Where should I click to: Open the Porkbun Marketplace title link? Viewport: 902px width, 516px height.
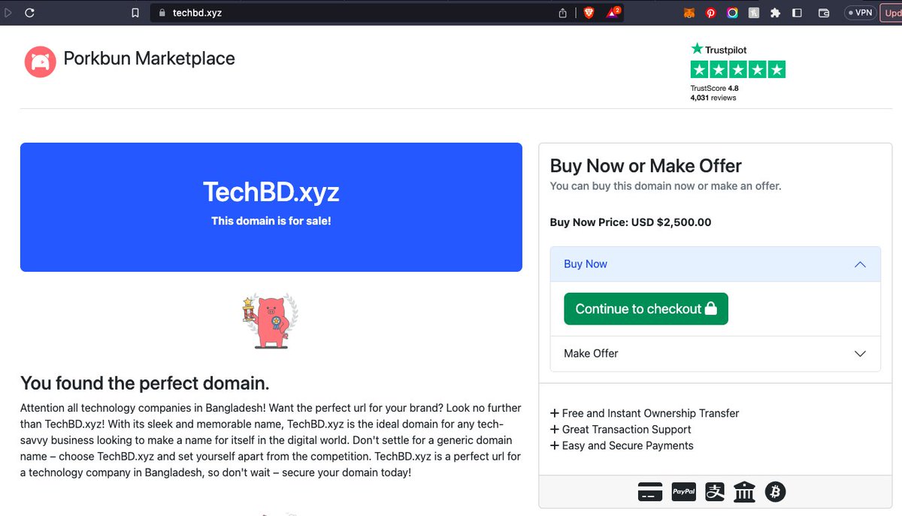pos(149,59)
